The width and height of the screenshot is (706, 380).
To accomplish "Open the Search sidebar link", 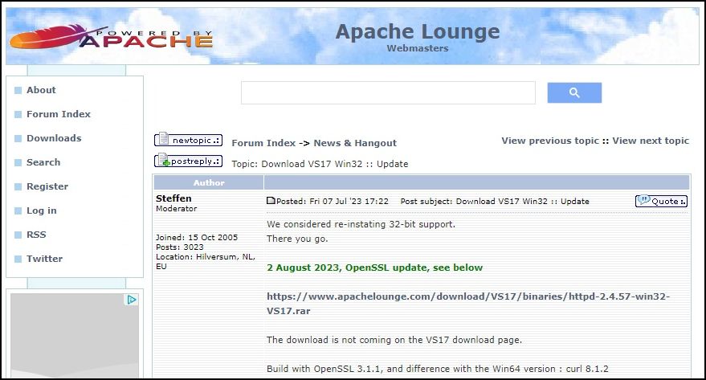I will tap(43, 162).
